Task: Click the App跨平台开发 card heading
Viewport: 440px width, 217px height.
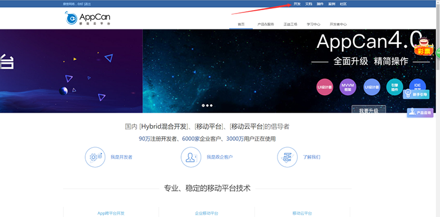Action: click(x=111, y=214)
